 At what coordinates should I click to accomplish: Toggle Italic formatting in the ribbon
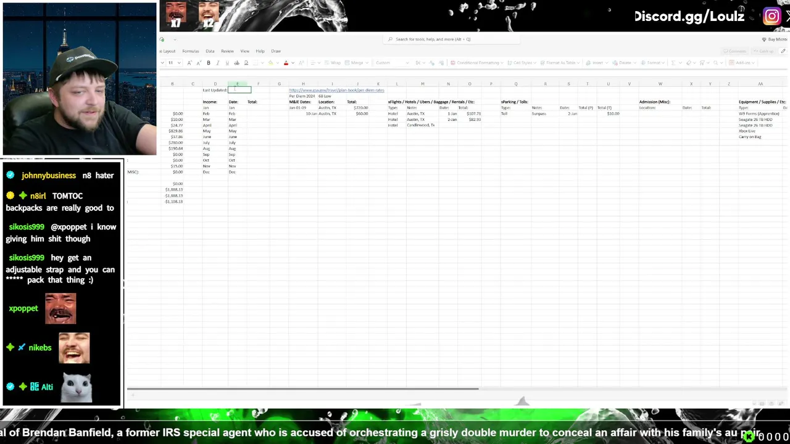click(218, 63)
